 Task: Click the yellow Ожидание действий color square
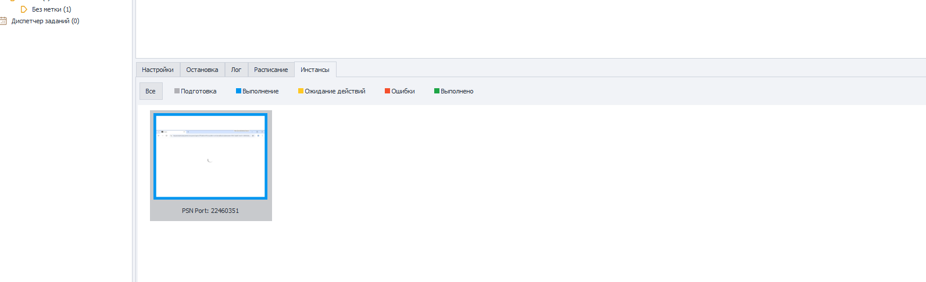point(301,91)
